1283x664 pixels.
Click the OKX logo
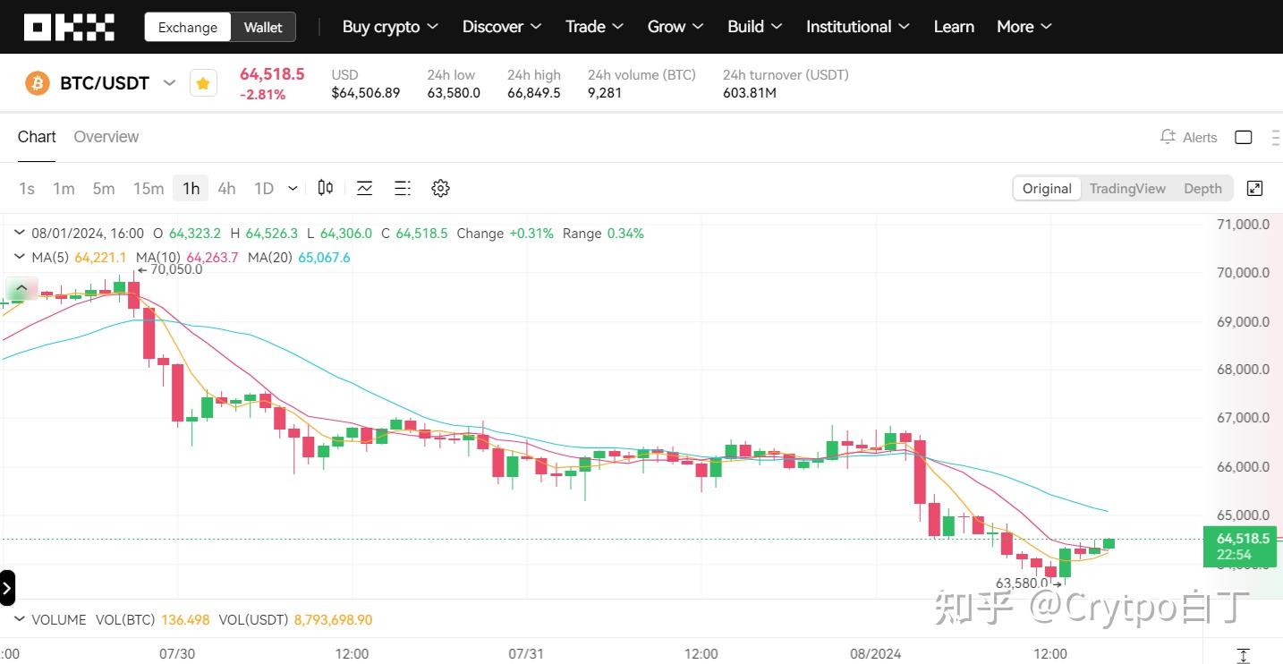coord(69,27)
